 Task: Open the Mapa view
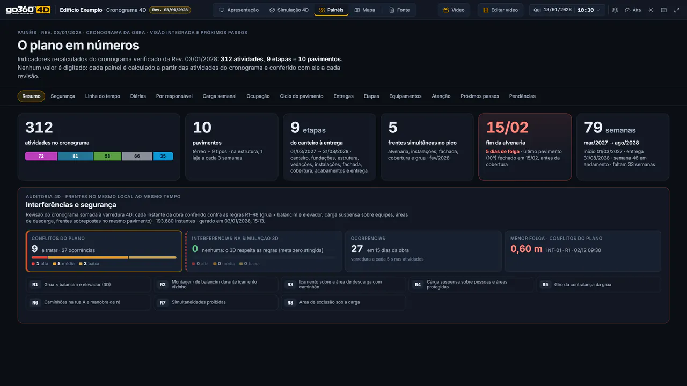click(364, 10)
